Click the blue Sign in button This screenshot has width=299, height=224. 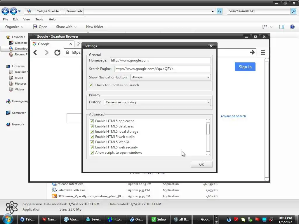[245, 67]
